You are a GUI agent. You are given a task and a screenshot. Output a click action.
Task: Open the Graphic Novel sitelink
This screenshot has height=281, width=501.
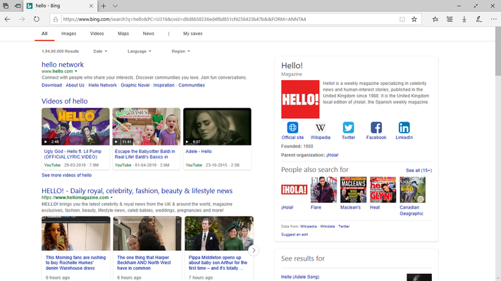[135, 85]
